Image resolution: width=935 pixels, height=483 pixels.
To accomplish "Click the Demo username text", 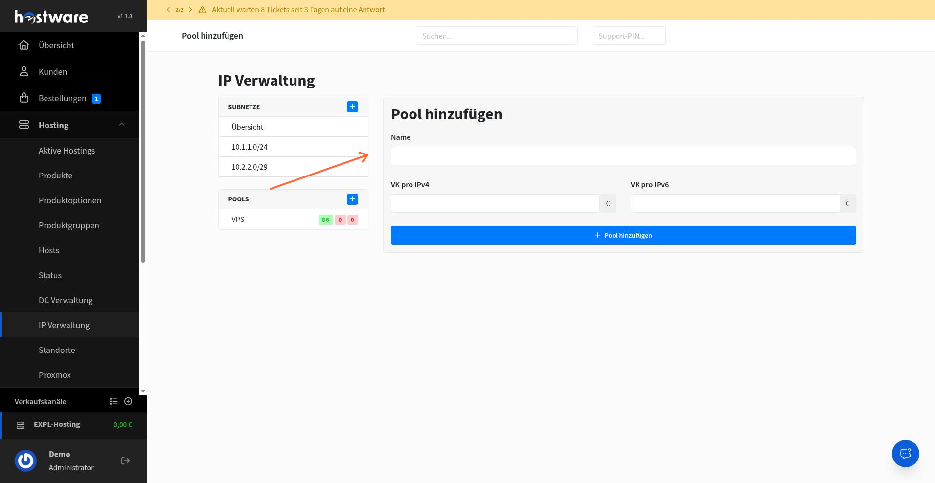I will pos(60,454).
